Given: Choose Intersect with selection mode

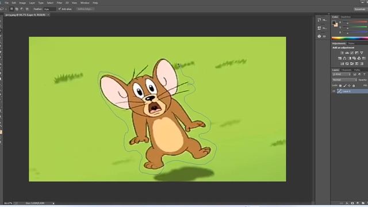Looking at the screenshot, I should (27, 9).
